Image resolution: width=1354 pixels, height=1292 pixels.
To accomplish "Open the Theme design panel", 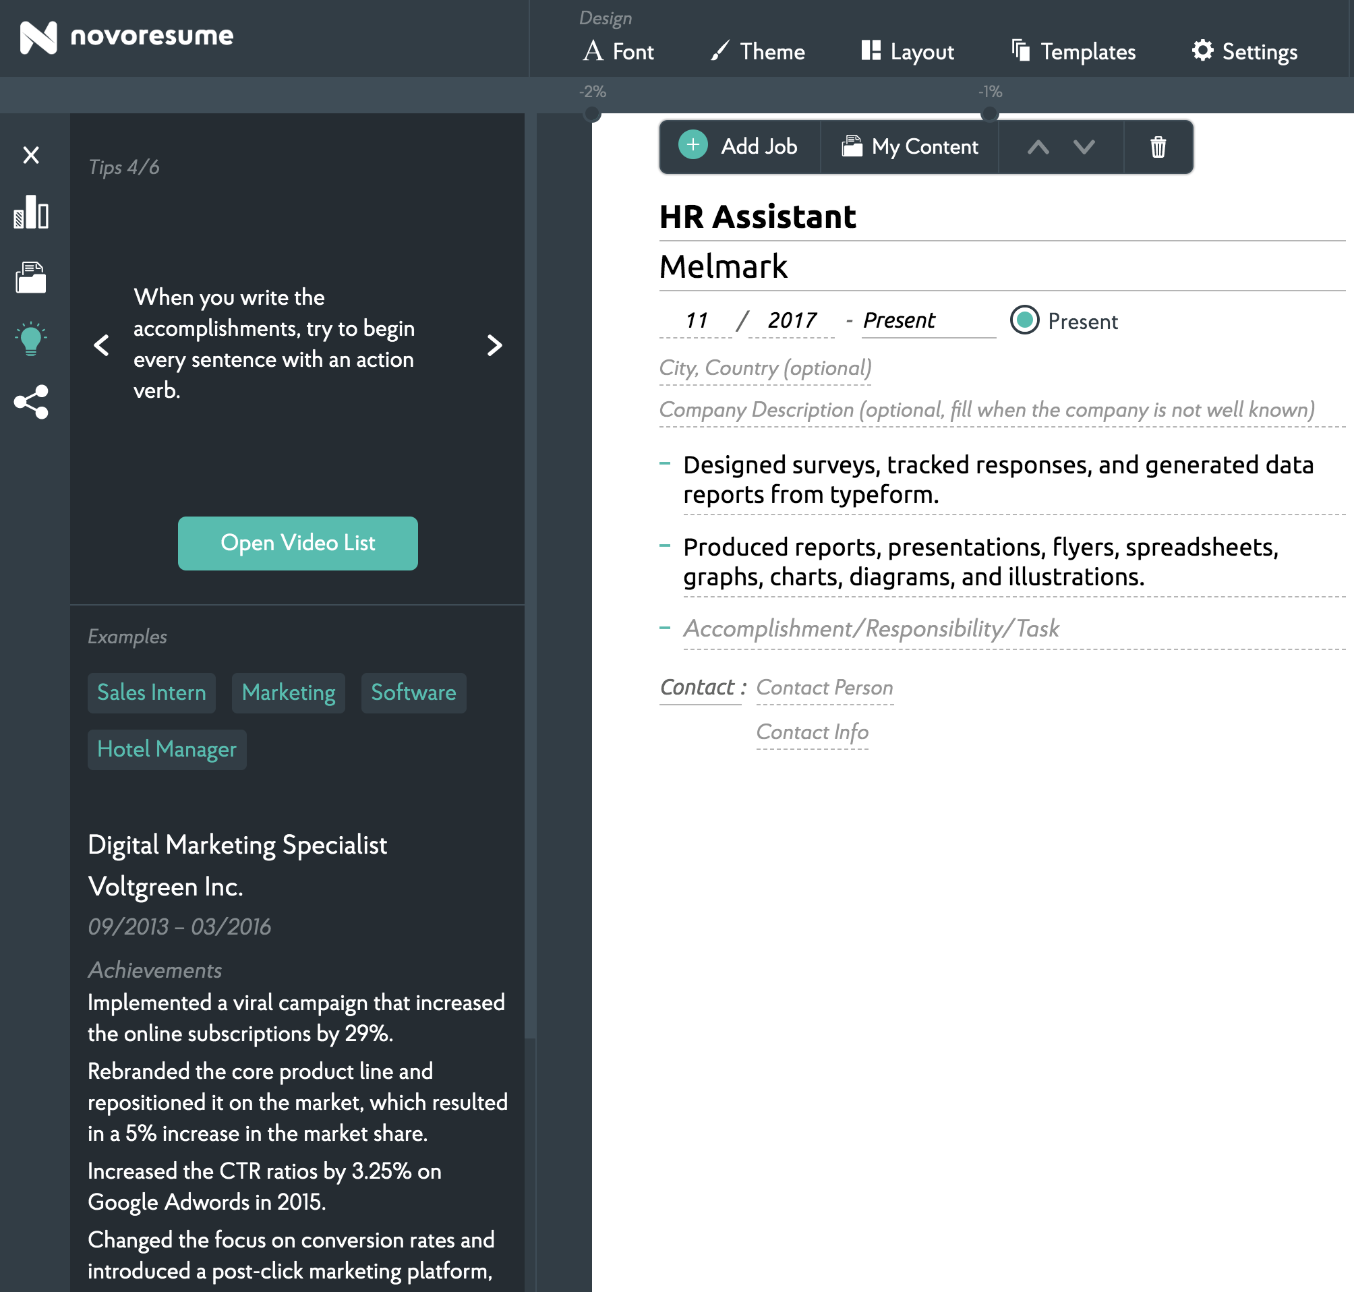I will click(757, 49).
